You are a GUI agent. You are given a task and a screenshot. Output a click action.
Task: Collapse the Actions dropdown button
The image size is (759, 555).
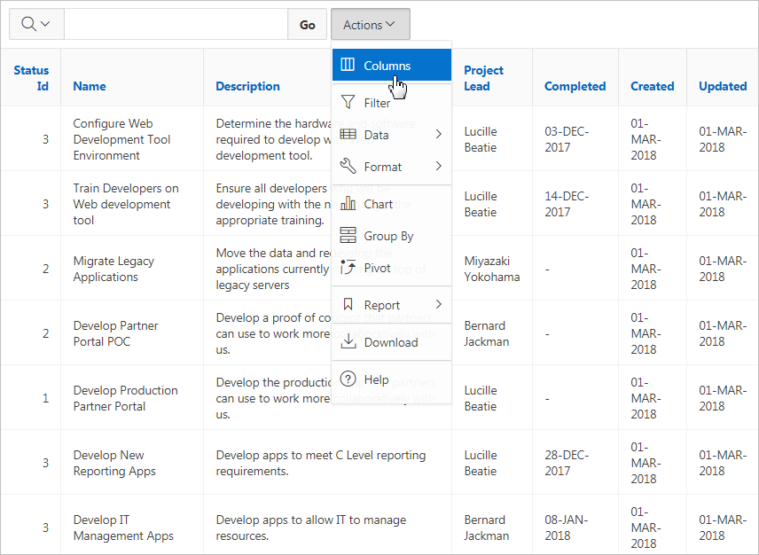[x=370, y=25]
